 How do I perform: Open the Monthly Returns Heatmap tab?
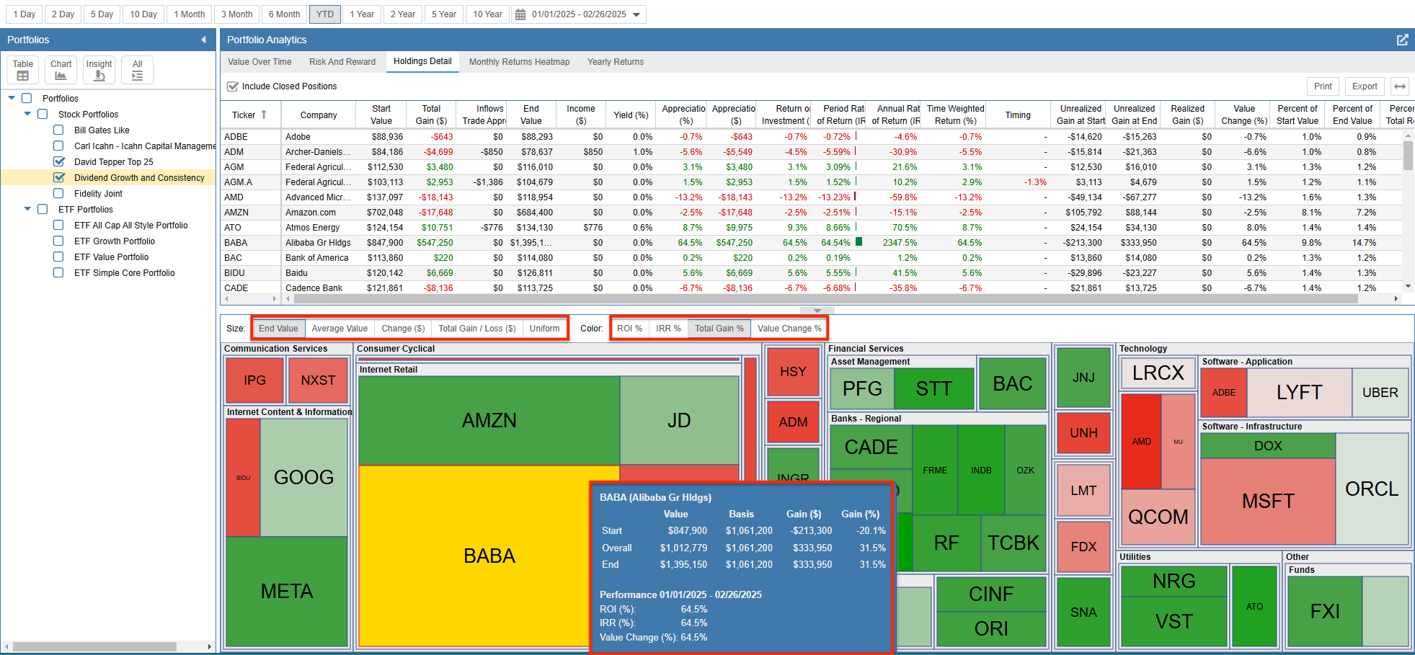tap(519, 62)
